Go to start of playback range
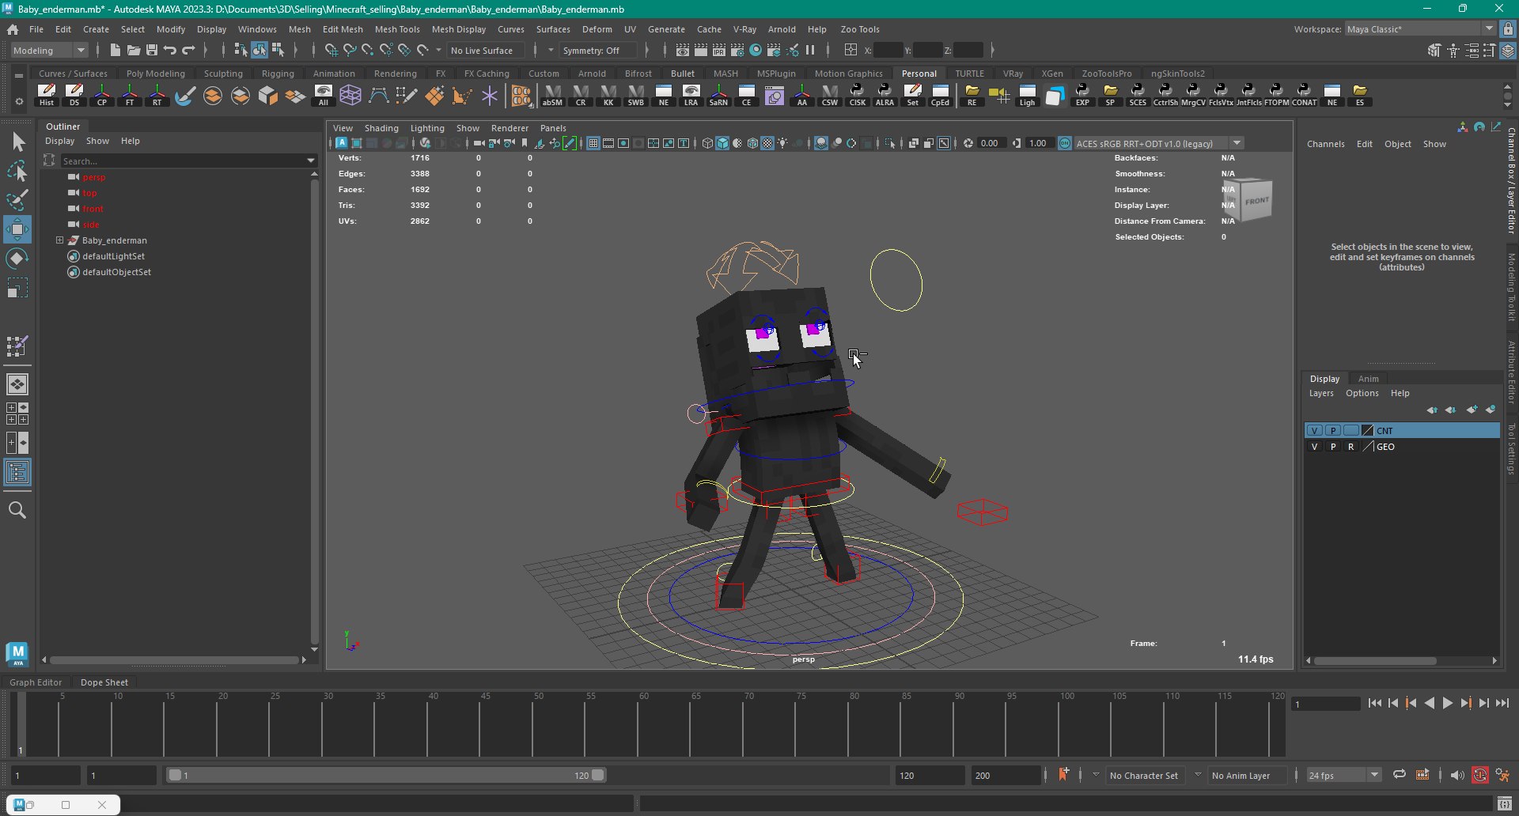The image size is (1519, 816). coord(1374,703)
